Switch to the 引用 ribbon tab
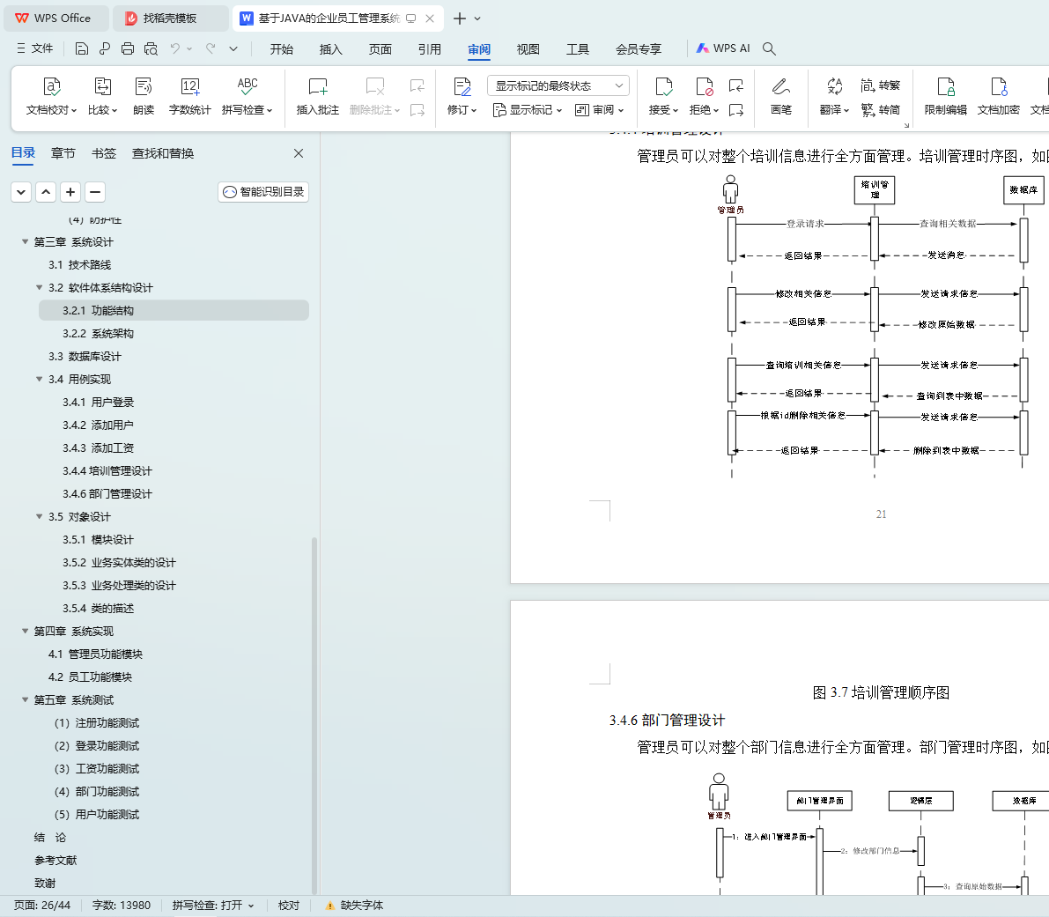 point(430,48)
